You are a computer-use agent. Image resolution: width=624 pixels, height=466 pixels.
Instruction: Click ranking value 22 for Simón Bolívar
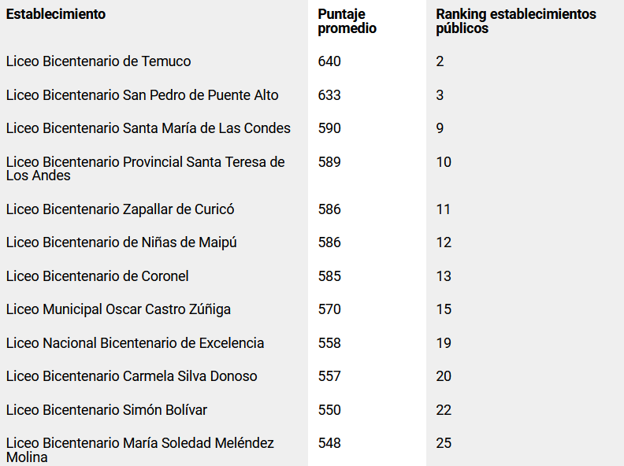[444, 410]
